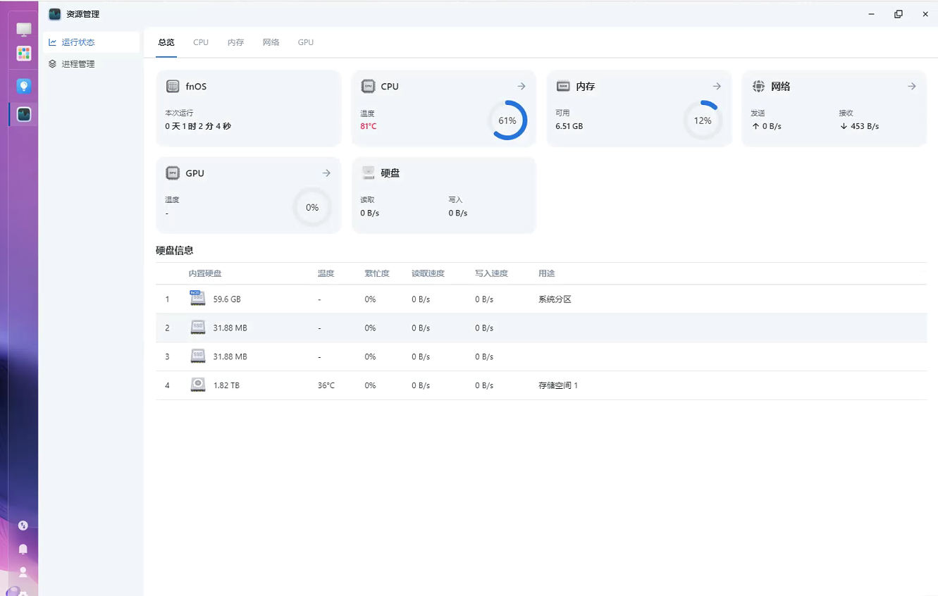The image size is (938, 596).
Task: Close the 资源管理 window
Action: [925, 14]
